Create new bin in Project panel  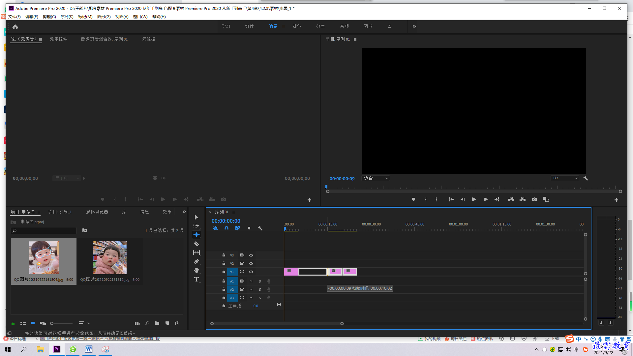(157, 323)
